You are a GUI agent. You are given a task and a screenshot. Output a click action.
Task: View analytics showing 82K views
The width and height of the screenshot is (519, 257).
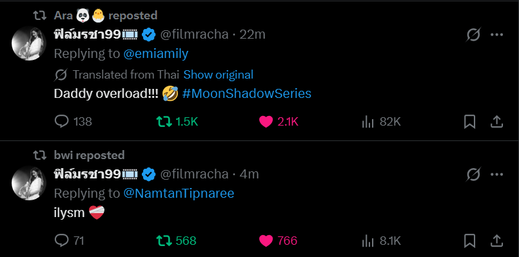click(367, 122)
